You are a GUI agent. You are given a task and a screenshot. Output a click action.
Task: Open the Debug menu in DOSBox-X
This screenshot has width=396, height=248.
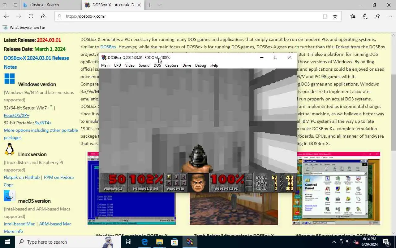(x=200, y=65)
